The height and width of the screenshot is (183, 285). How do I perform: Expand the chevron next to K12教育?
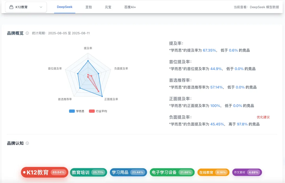41,7
